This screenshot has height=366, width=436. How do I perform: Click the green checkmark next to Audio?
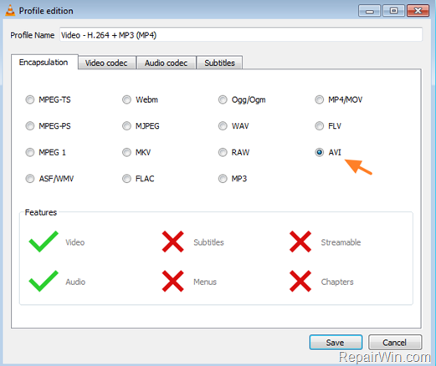click(44, 281)
